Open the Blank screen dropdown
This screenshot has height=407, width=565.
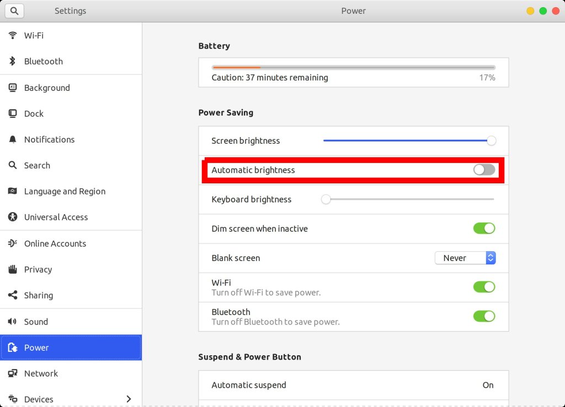(x=465, y=258)
